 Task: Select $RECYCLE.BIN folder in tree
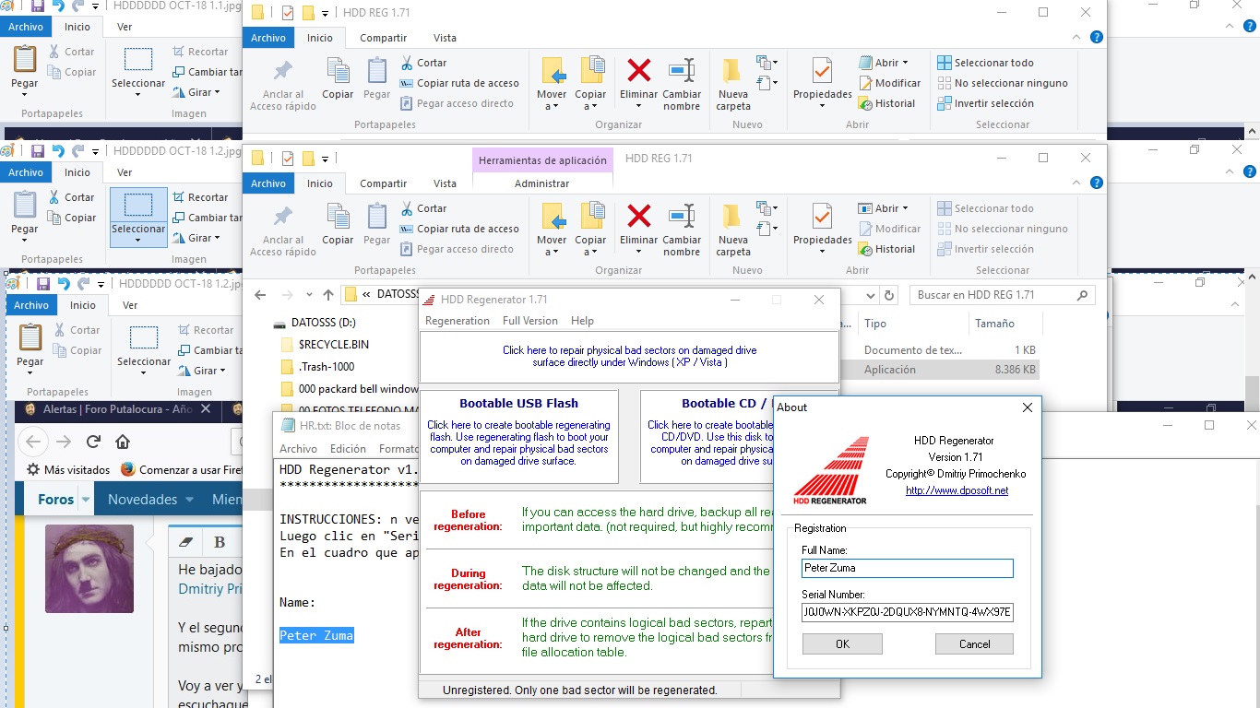[x=333, y=345]
